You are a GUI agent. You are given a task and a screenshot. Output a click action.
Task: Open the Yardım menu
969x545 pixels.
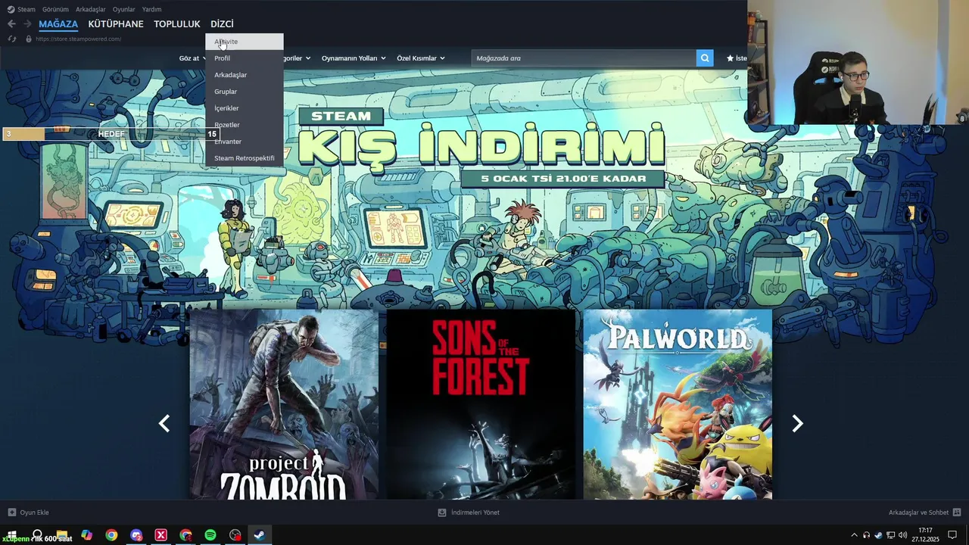pyautogui.click(x=152, y=9)
